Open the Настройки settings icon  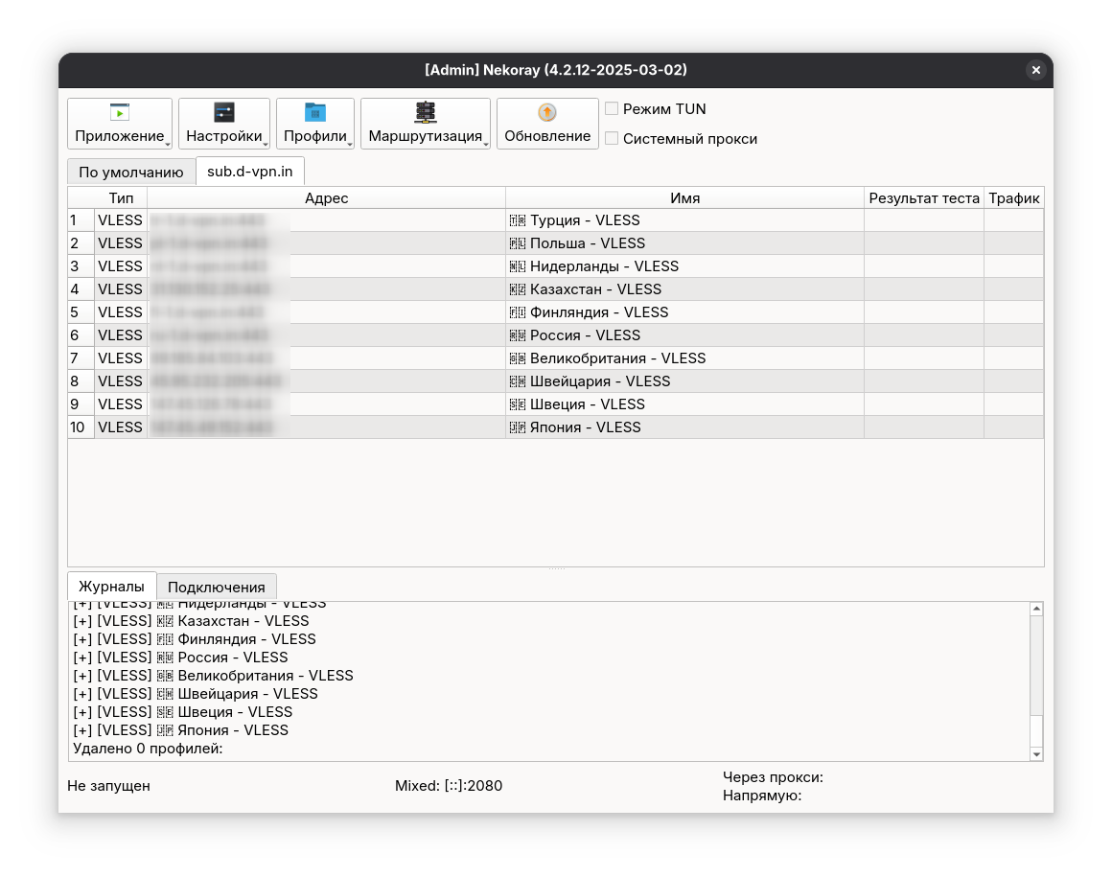(224, 112)
